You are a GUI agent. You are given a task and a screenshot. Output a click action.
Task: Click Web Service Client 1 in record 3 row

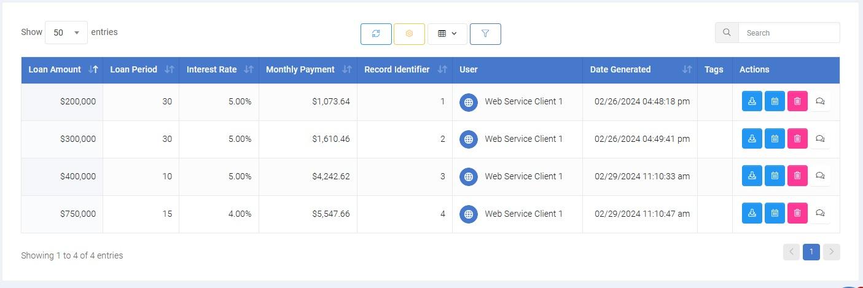(523, 177)
